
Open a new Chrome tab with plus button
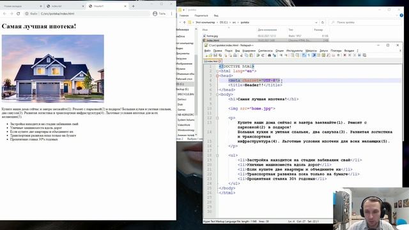click(x=134, y=6)
